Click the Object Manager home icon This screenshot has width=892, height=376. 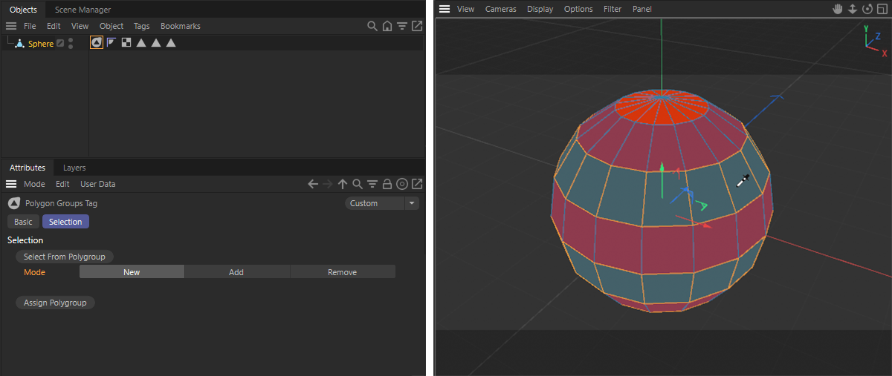tap(387, 26)
